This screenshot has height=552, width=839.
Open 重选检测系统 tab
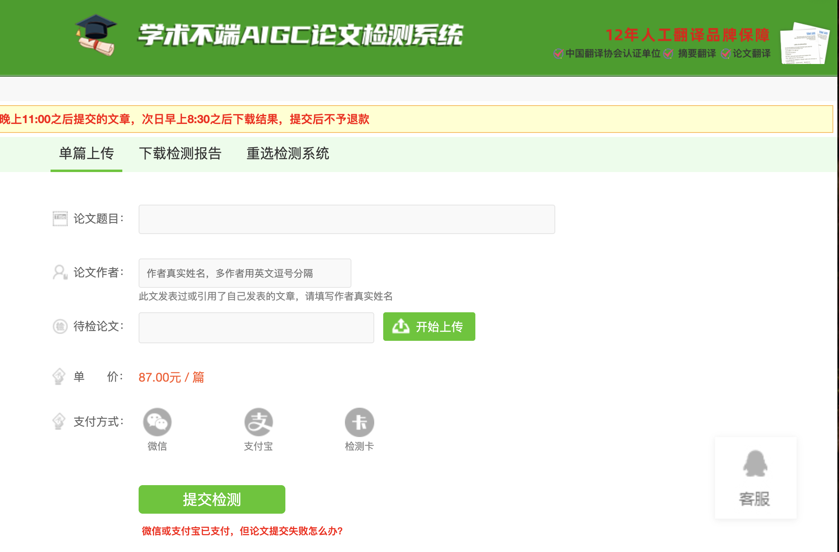[x=287, y=154]
